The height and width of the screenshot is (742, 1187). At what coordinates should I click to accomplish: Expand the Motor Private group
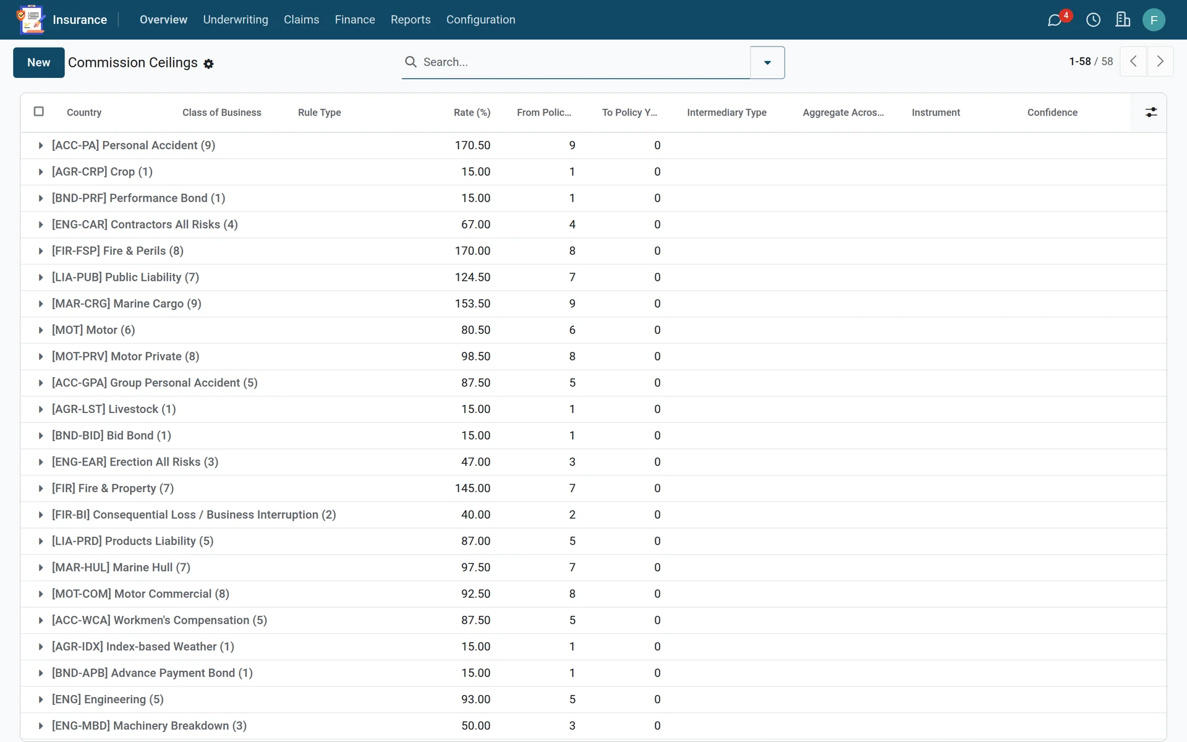pos(593,356)
